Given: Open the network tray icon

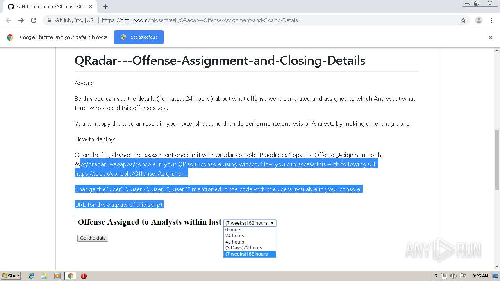Looking at the screenshot, I should (444, 276).
